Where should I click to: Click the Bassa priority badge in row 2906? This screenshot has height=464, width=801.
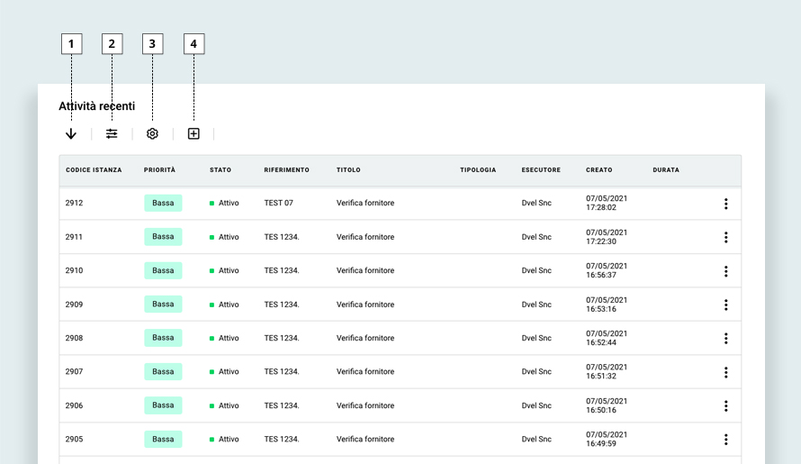163,405
